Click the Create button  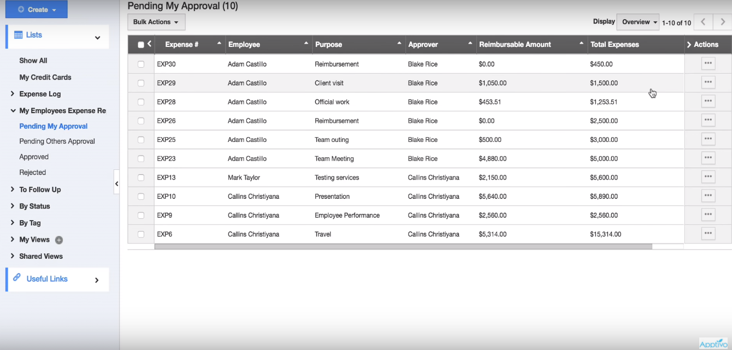pyautogui.click(x=36, y=9)
